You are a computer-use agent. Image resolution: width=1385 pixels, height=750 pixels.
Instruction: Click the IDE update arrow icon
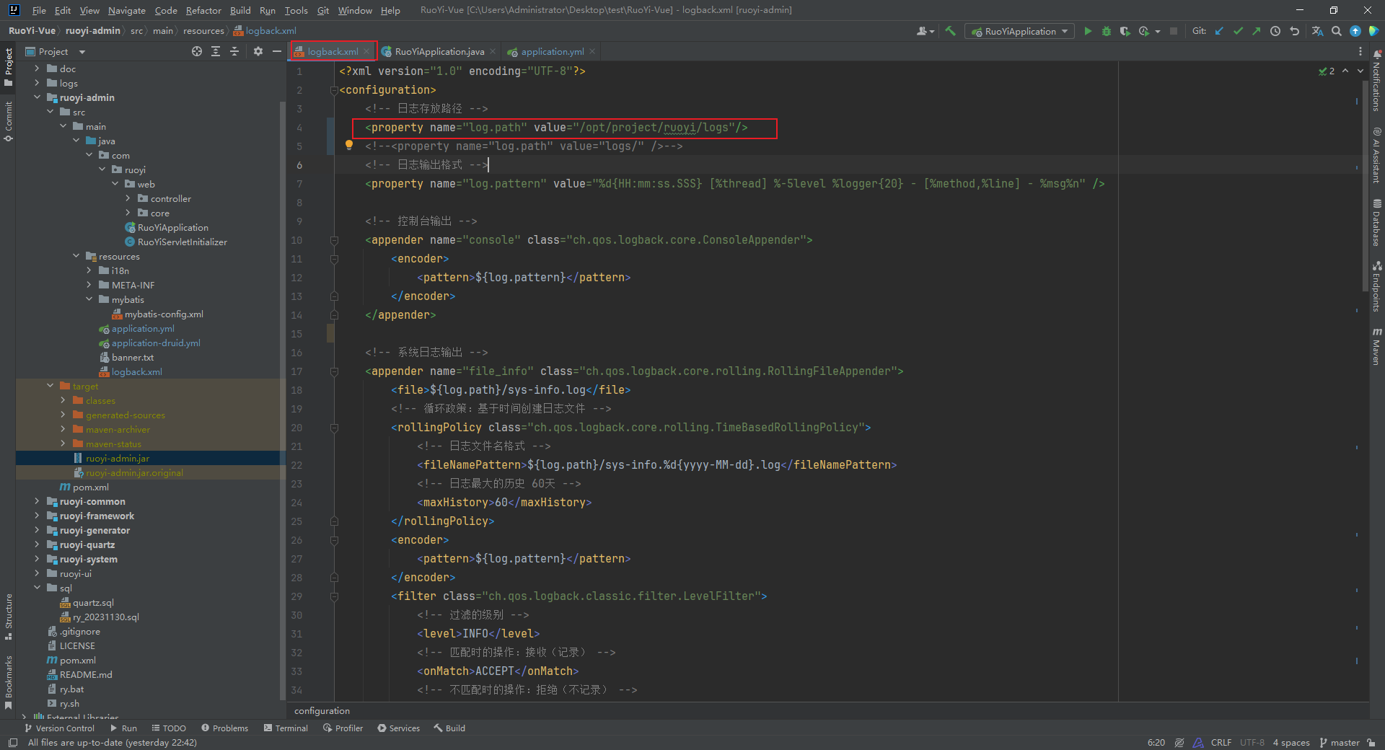[1355, 31]
